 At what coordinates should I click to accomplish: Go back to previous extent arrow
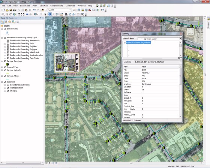[x=27, y=14]
